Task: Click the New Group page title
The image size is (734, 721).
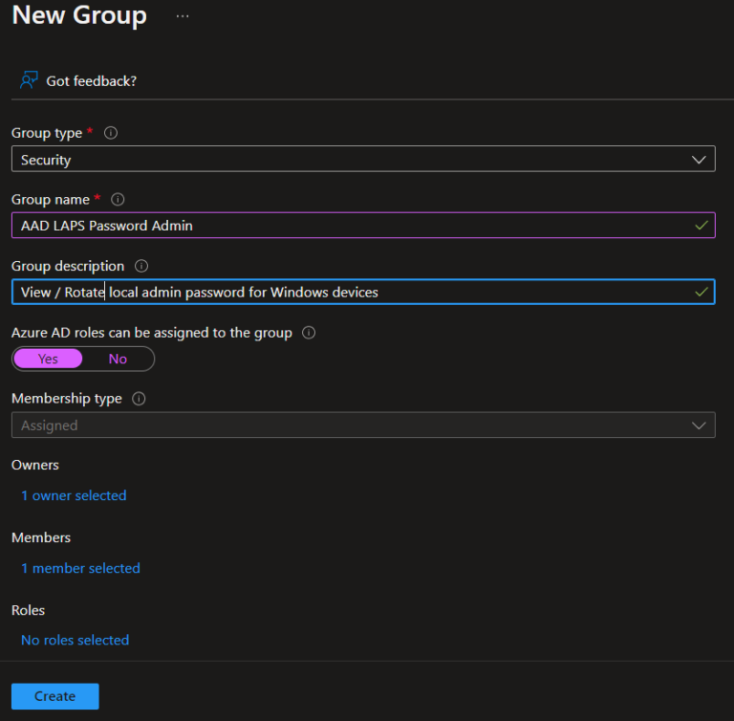Action: (79, 15)
